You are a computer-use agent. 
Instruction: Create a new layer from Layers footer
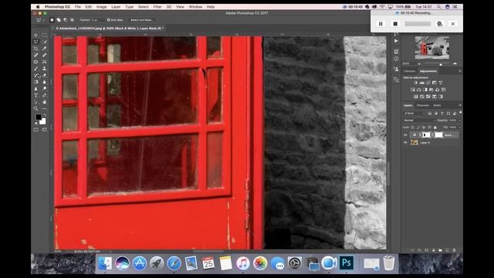(447, 250)
